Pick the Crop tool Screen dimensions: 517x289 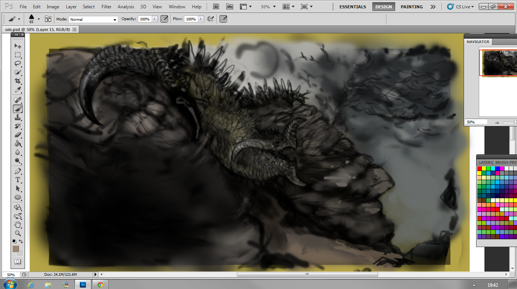pos(18,81)
